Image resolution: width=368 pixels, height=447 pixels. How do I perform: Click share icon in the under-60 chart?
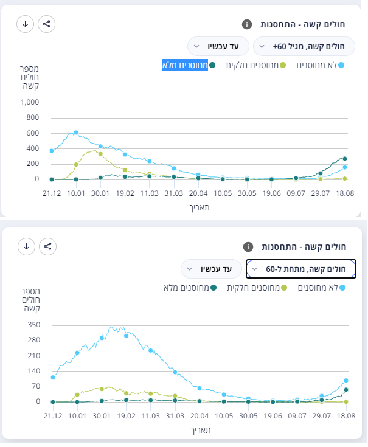[x=47, y=246]
